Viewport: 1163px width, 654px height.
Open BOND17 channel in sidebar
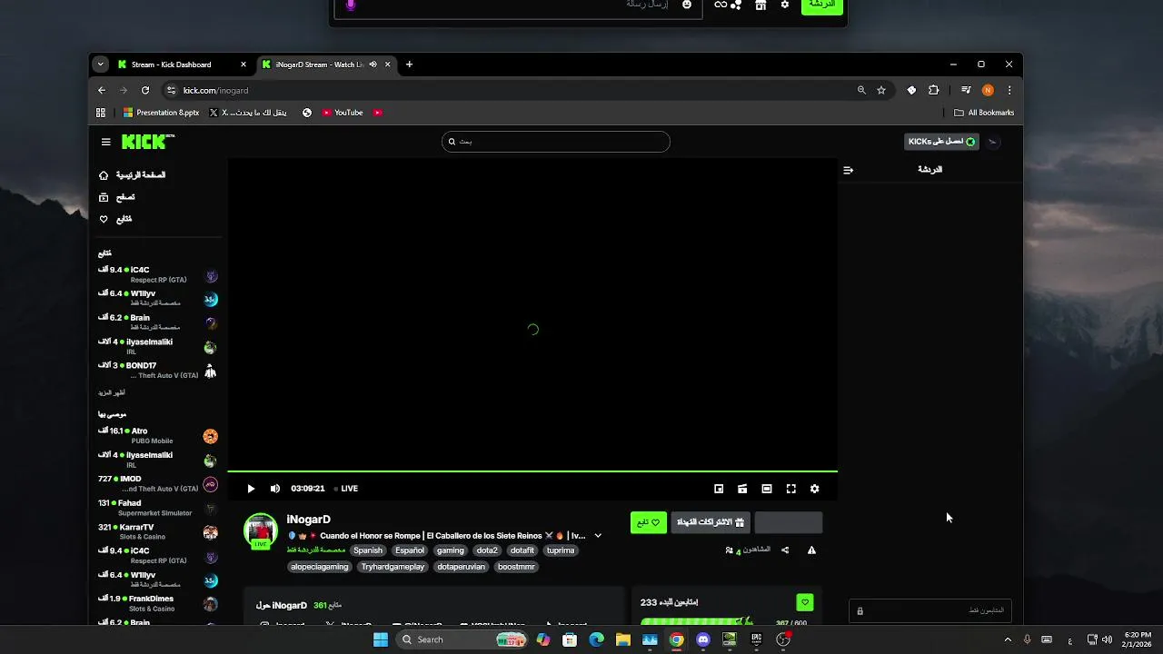tap(158, 370)
